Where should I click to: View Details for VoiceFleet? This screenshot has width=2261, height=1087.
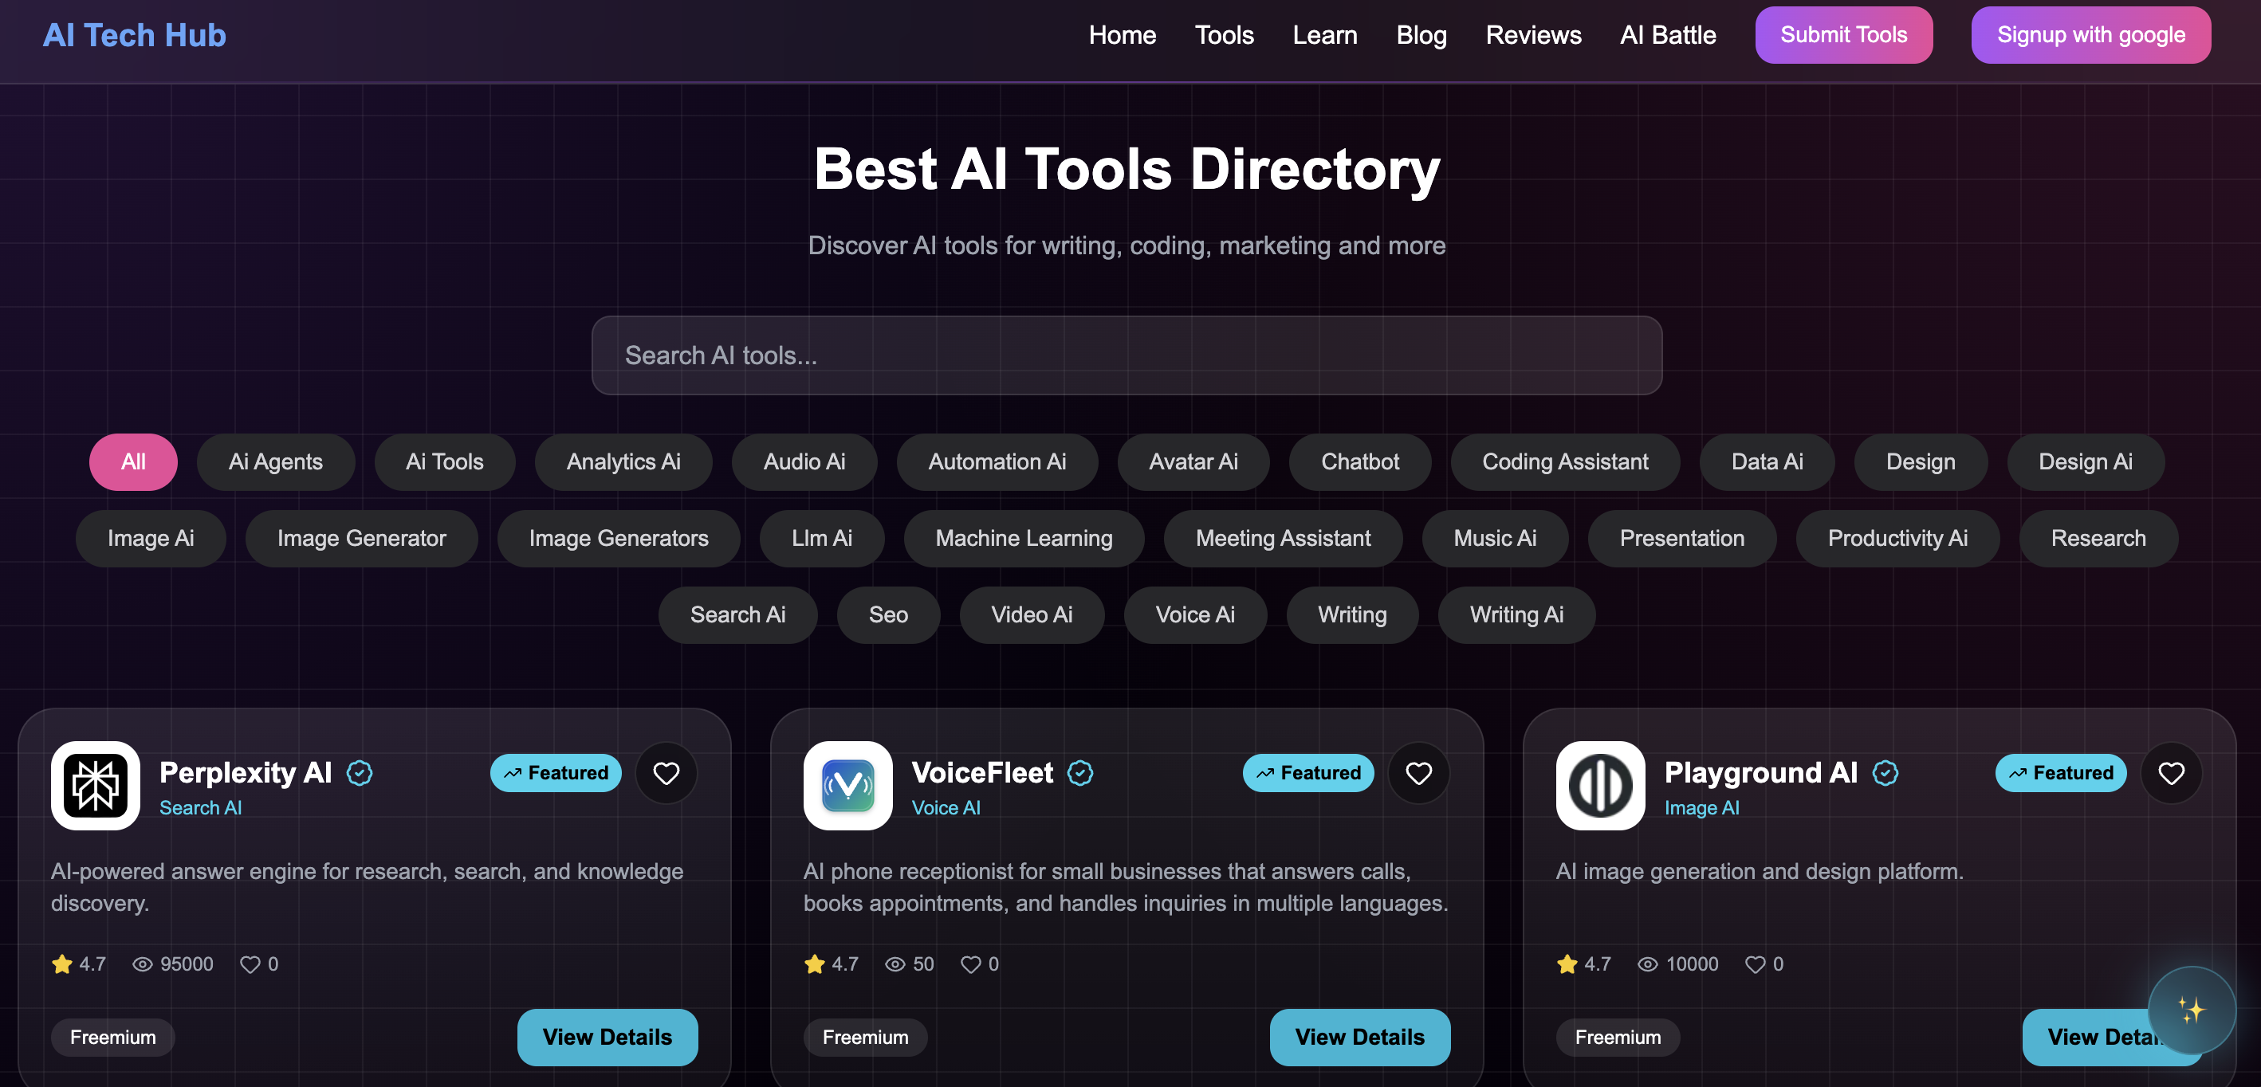[1359, 1037]
